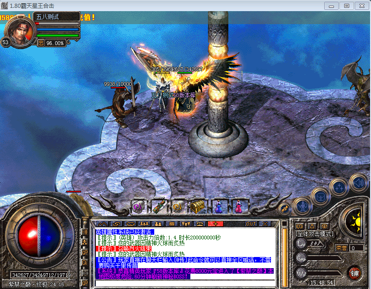Click the 荣誉 honor label

click(x=341, y=248)
